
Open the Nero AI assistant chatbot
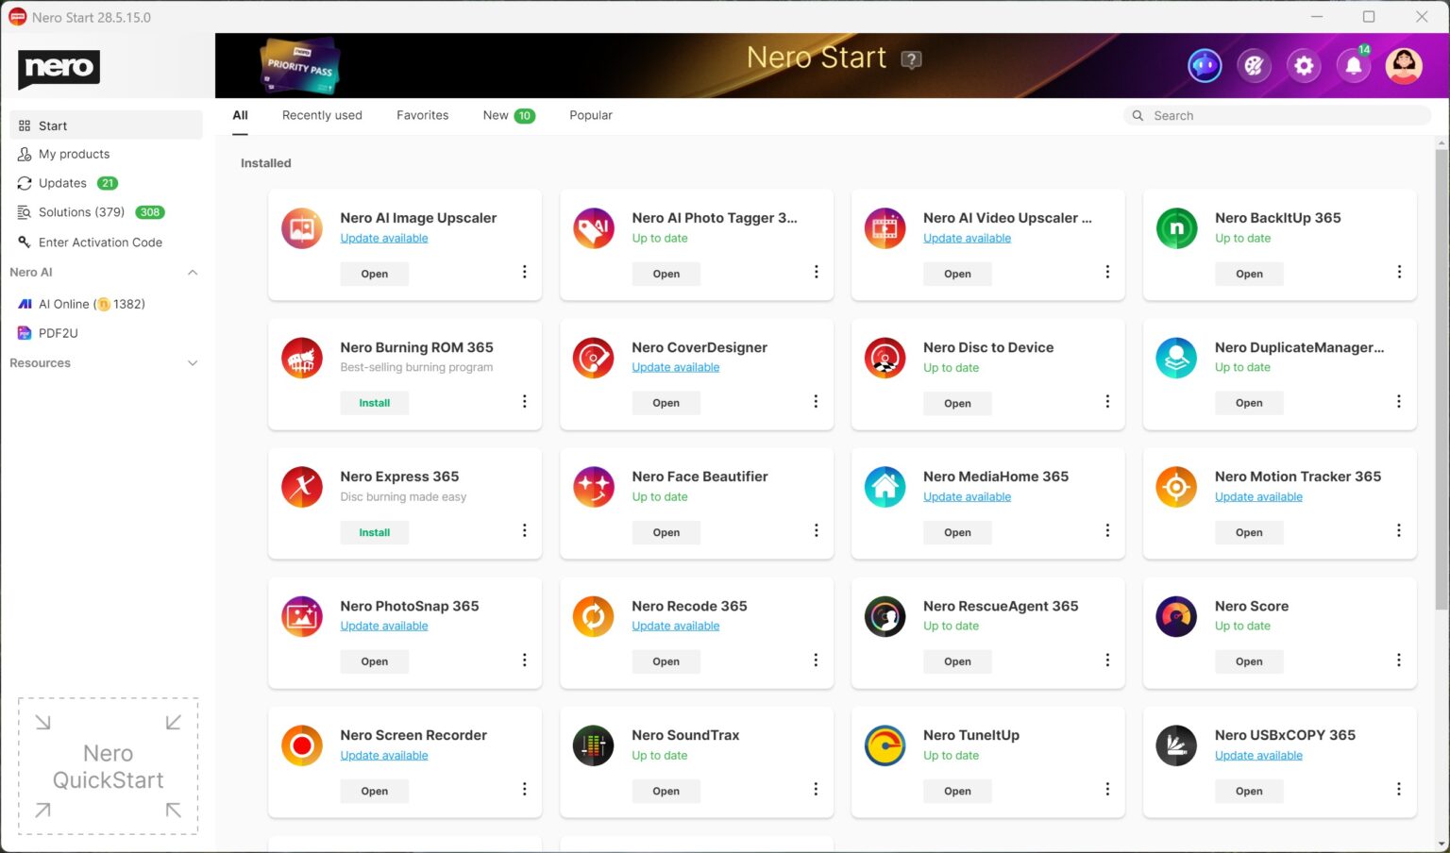tap(1205, 65)
